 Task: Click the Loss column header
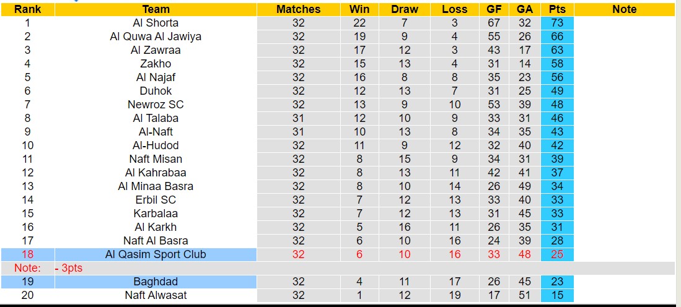coord(455,9)
